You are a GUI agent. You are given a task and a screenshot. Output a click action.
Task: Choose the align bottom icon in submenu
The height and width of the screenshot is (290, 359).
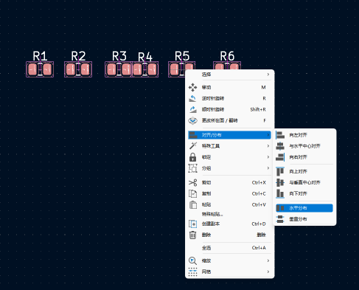pyautogui.click(x=280, y=193)
